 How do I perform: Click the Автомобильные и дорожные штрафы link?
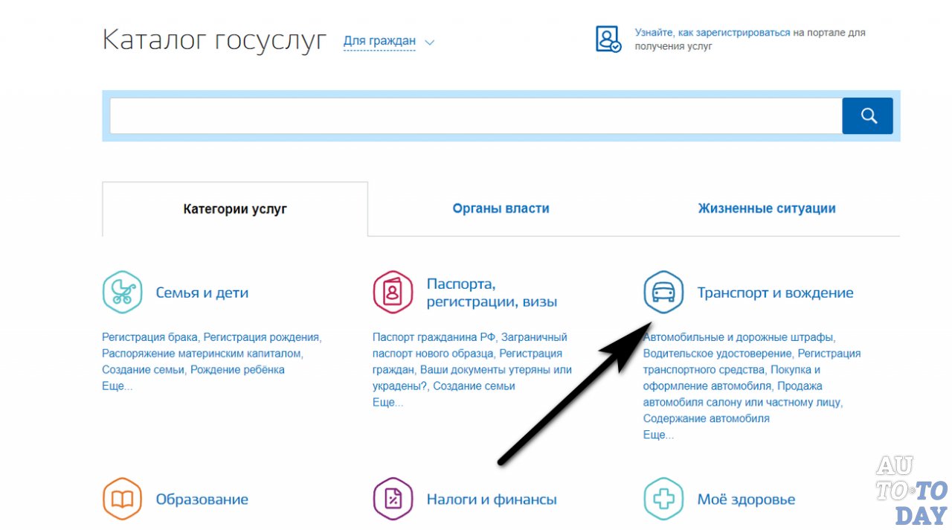[x=740, y=336]
